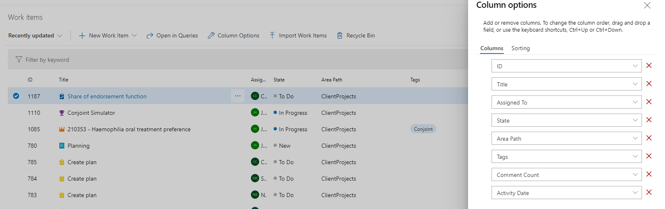Screen dimensions: 665x209
Task: Select the Columns tab
Action: [x=492, y=48]
